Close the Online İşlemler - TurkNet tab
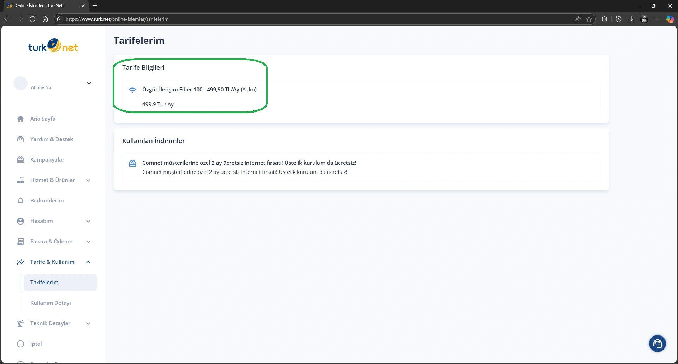The height and width of the screenshot is (364, 678). point(83,6)
